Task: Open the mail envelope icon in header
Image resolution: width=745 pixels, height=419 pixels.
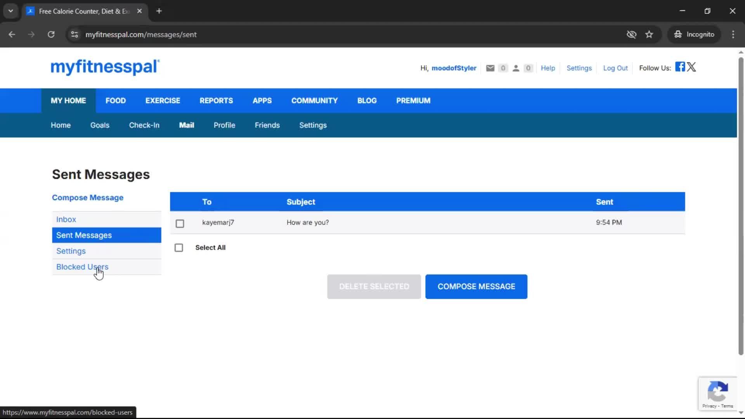Action: tap(490, 68)
